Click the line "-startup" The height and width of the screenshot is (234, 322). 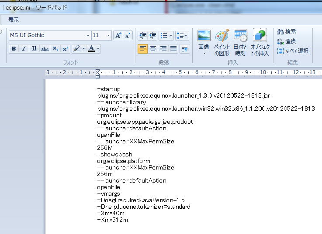[109, 89]
